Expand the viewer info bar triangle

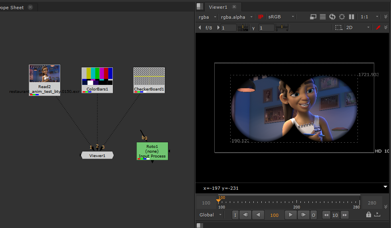(x=385, y=187)
